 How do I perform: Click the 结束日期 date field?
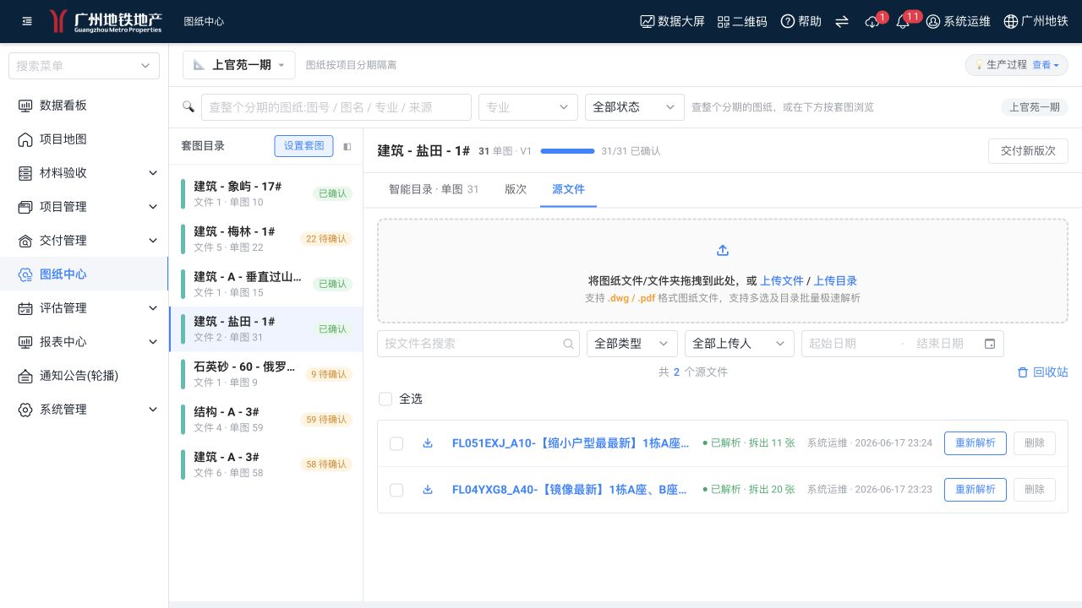tap(940, 344)
